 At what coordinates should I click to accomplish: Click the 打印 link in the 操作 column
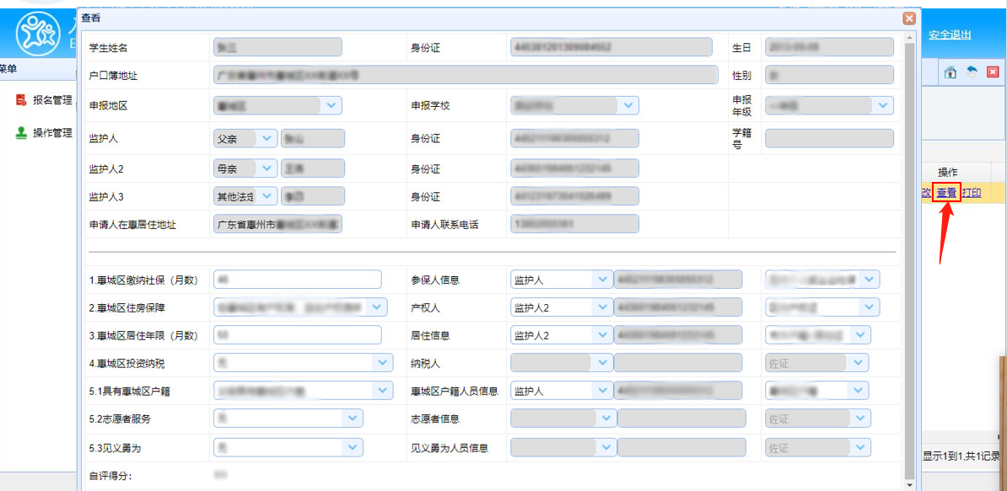point(972,193)
